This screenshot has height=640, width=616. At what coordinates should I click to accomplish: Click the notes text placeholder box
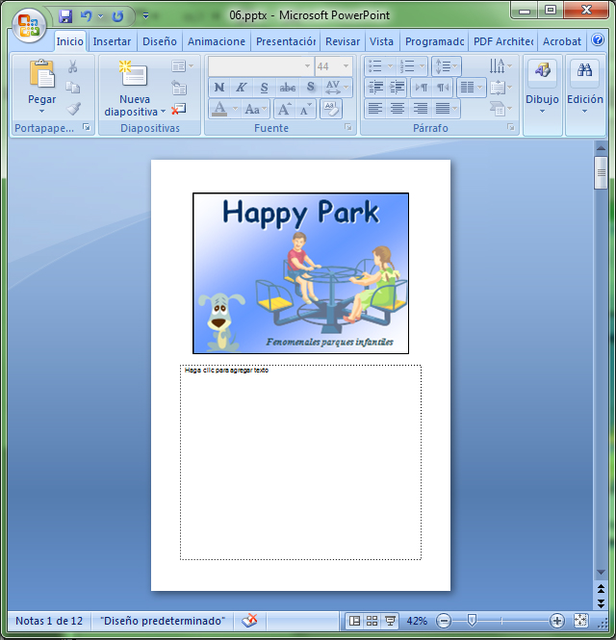click(x=300, y=462)
